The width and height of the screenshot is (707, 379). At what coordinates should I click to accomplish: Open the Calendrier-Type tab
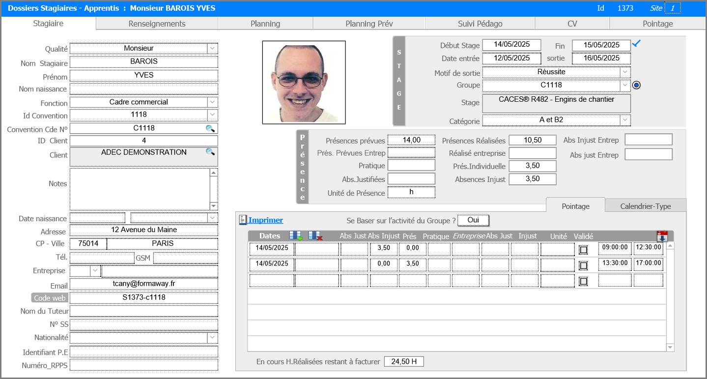(x=645, y=206)
